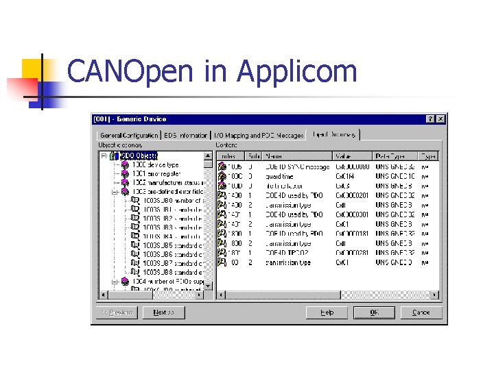Viewport: 494px width, 370px height.
Task: Collapse the 1003 pre-defined error field node
Action: 115,192
